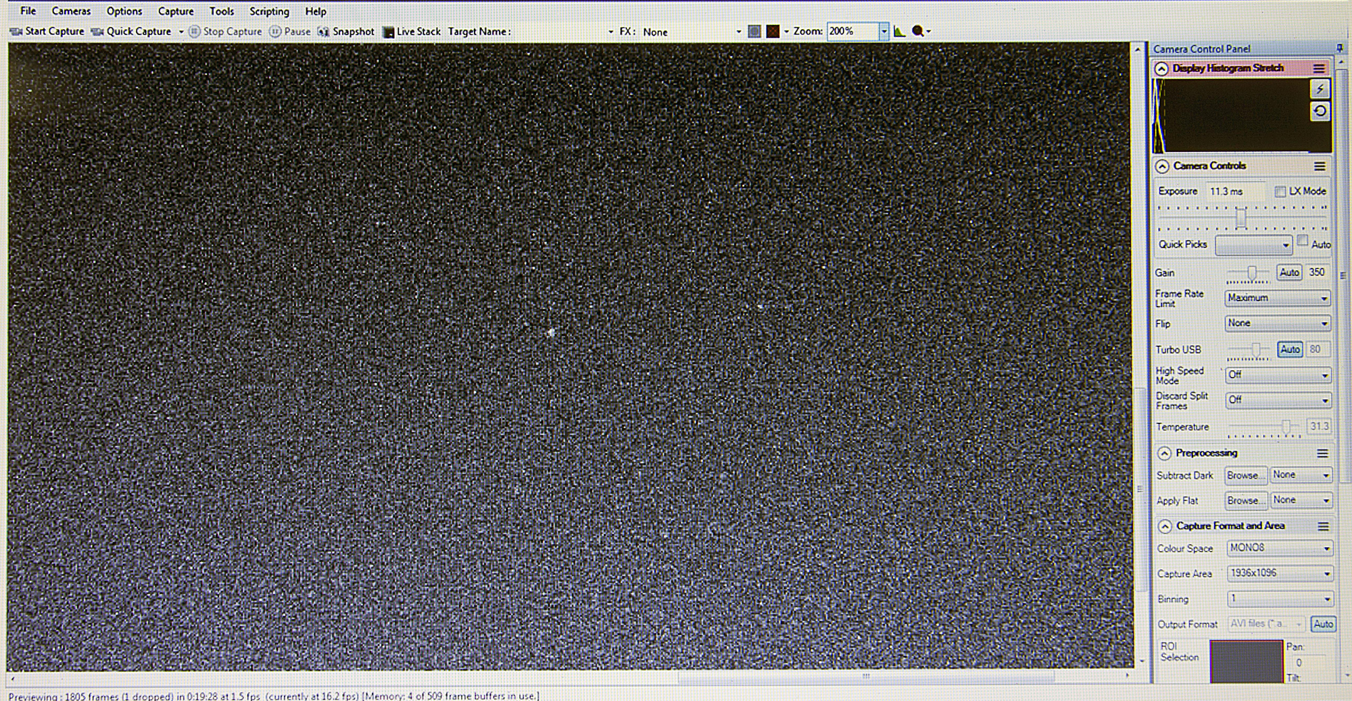1352x701 pixels.
Task: Click the focus magnifier tool icon
Action: coord(917,31)
